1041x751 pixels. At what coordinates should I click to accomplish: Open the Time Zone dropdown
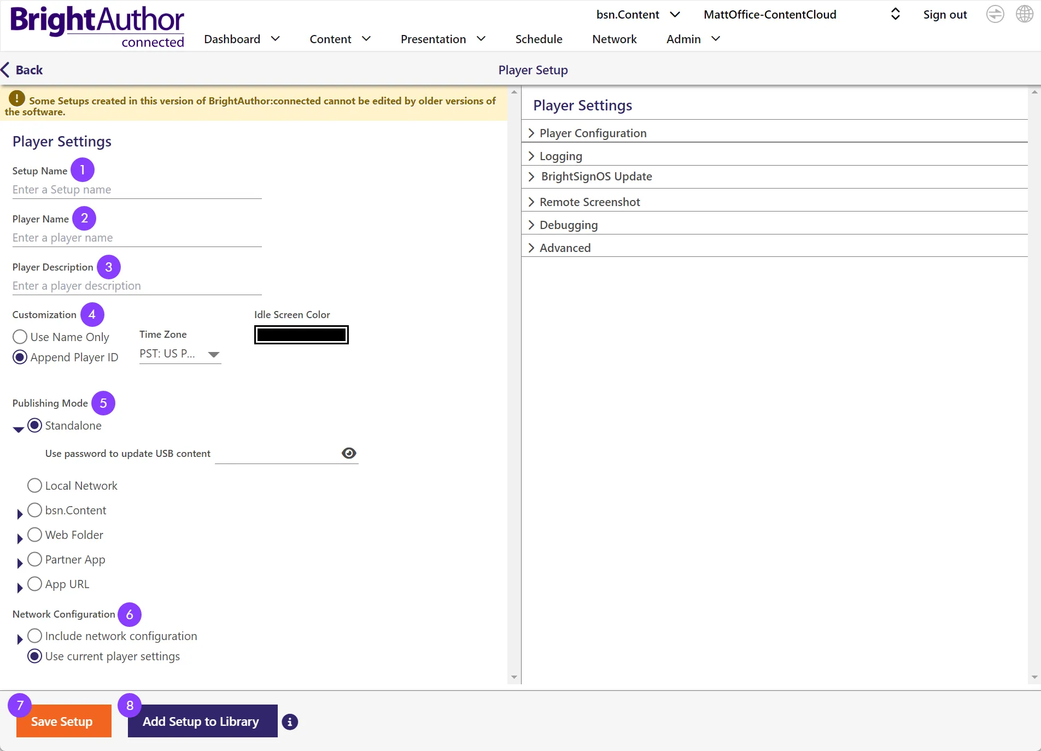[x=180, y=354]
